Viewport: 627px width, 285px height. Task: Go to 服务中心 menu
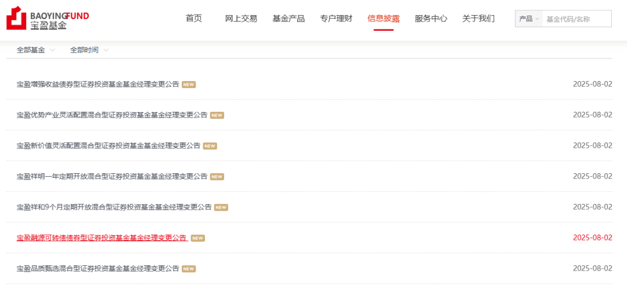[x=431, y=19]
